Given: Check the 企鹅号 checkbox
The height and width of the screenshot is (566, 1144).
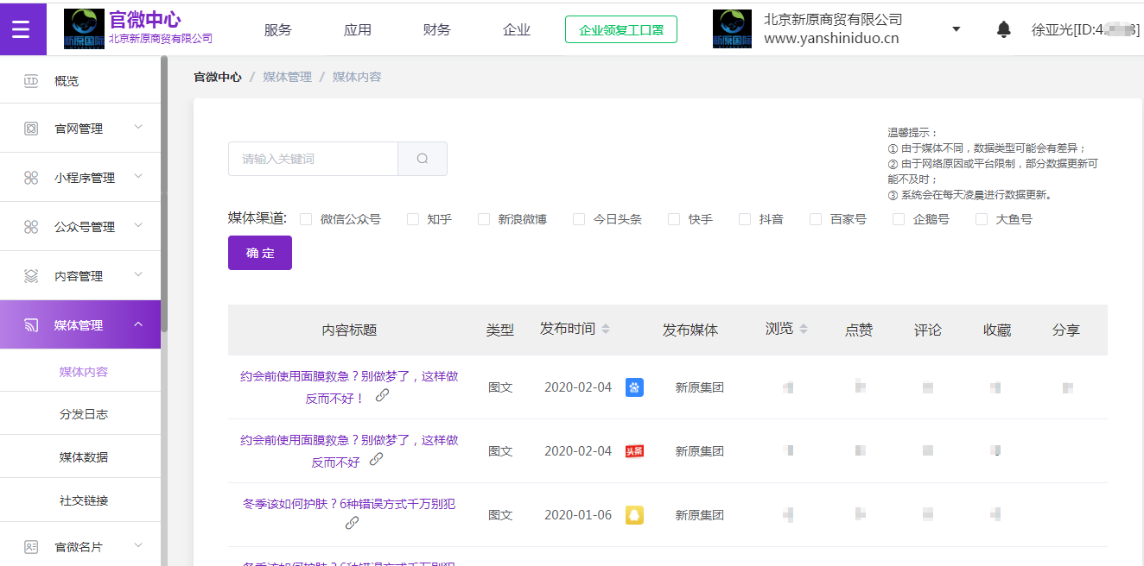Looking at the screenshot, I should point(899,219).
